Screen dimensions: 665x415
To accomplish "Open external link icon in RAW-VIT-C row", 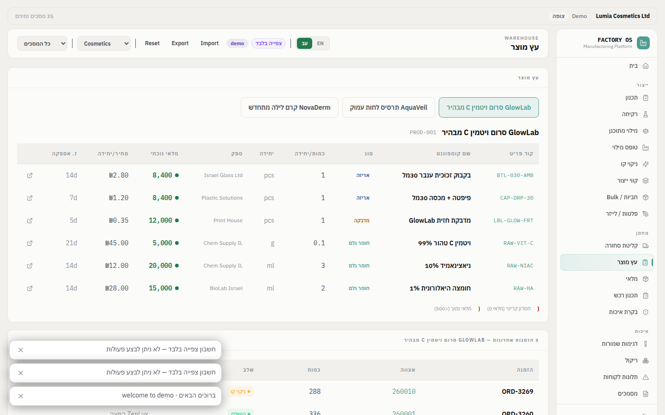I will click(30, 243).
